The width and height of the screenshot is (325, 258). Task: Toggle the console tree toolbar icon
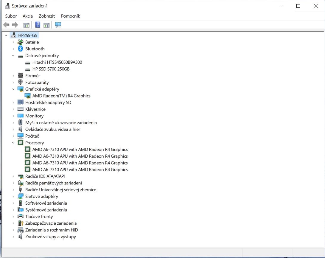click(27, 25)
